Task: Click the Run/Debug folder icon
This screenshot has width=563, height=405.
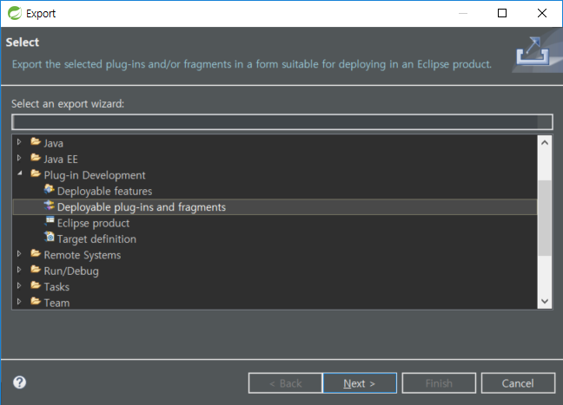Action: point(36,269)
